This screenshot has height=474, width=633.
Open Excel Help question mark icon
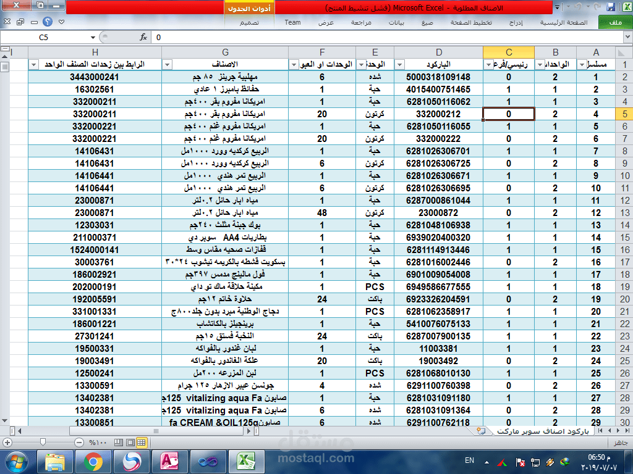click(48, 22)
